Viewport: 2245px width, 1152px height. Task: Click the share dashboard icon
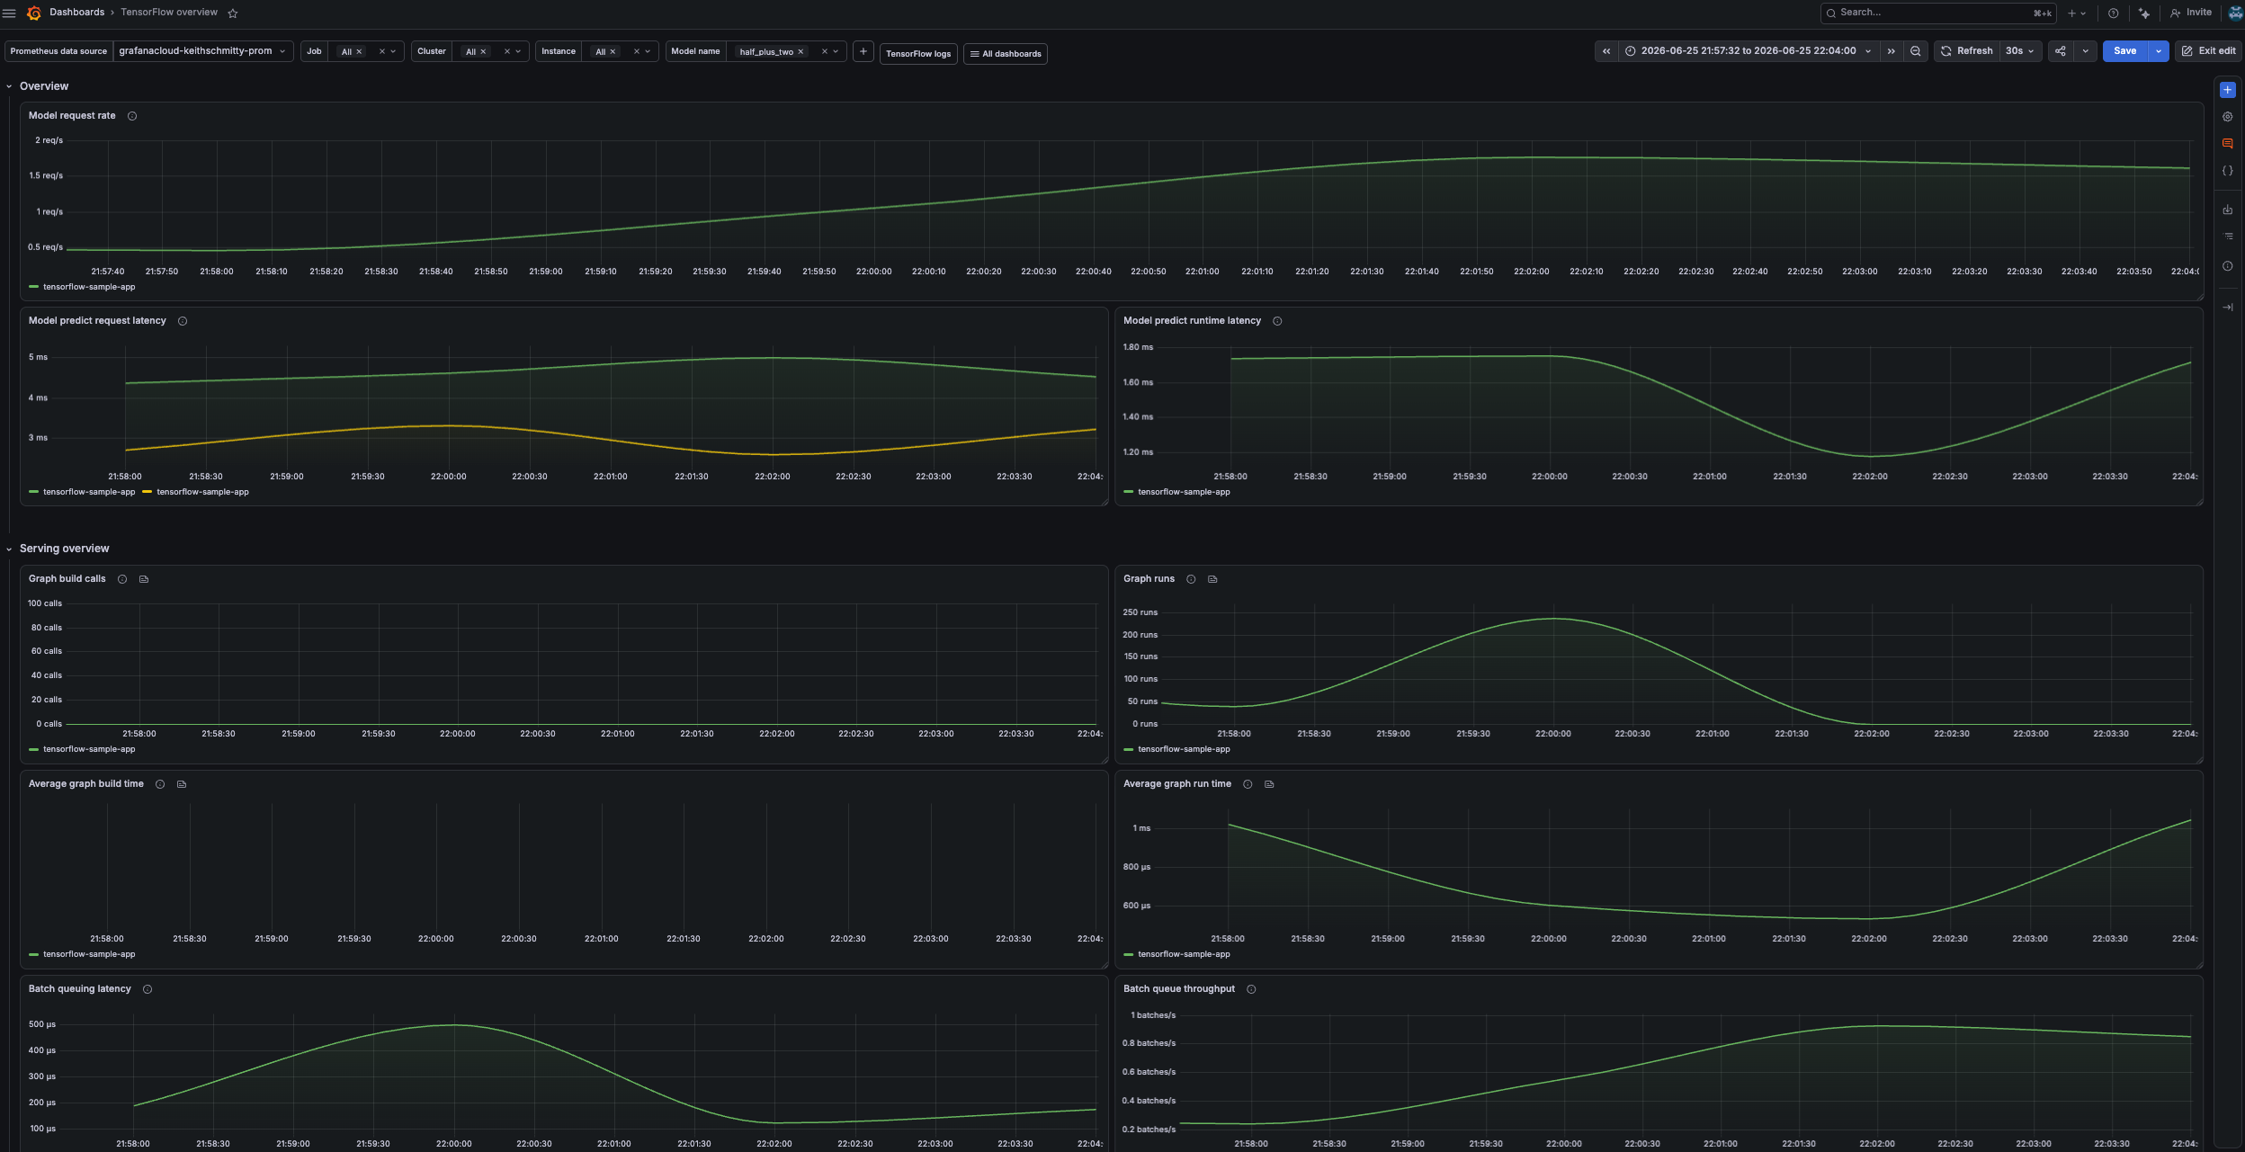[x=2061, y=51]
